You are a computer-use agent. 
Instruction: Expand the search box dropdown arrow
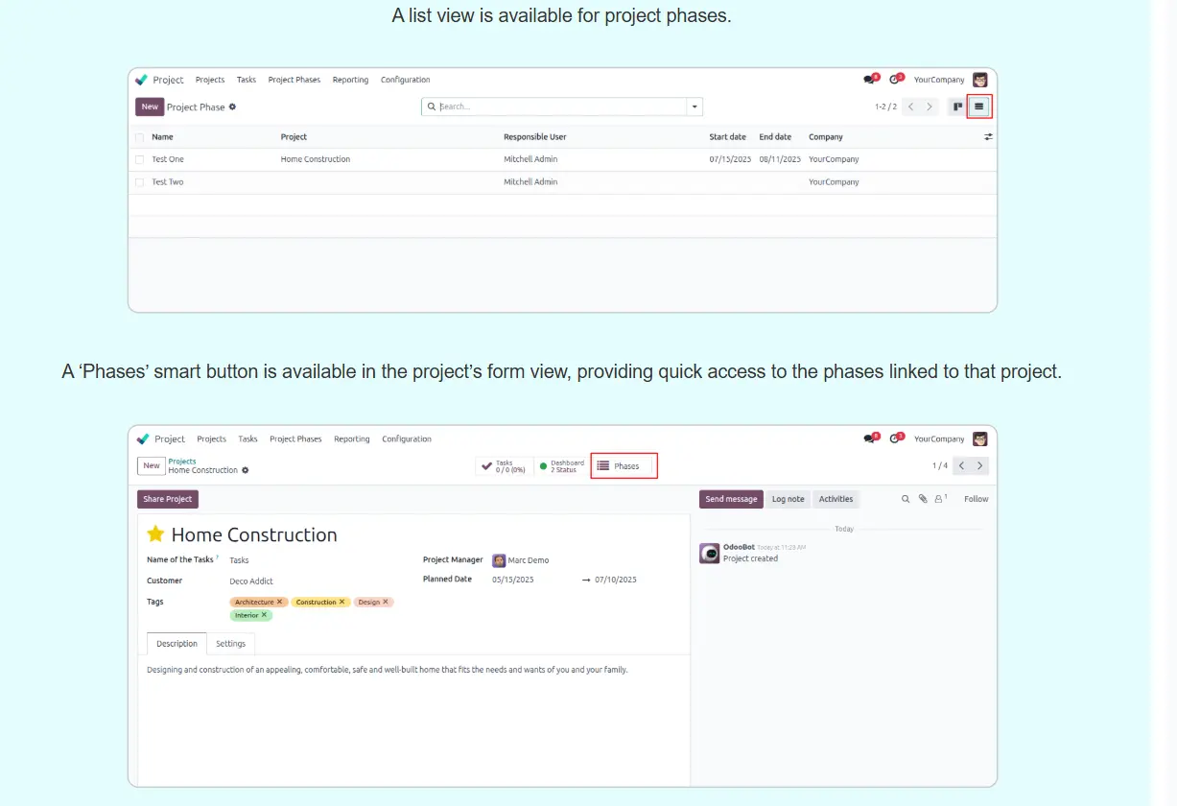pos(694,107)
